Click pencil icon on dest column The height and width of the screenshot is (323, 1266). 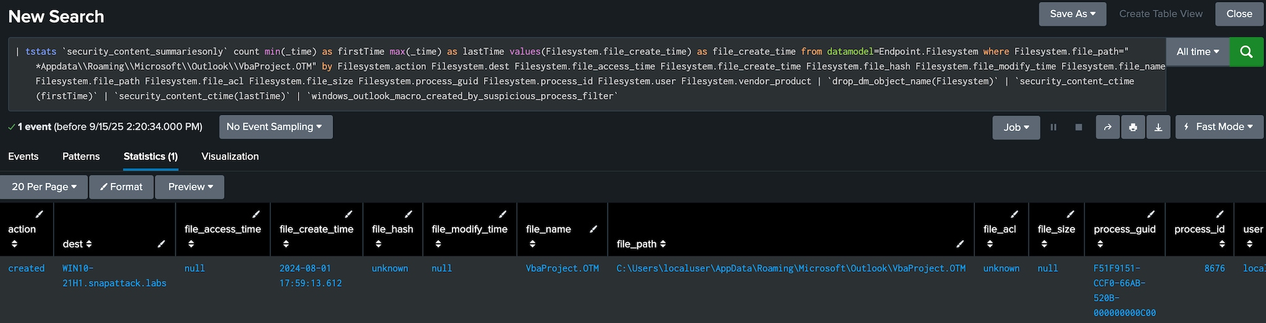pyautogui.click(x=161, y=244)
